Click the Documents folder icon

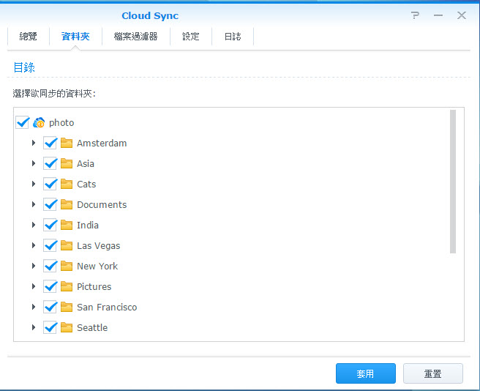pyautogui.click(x=67, y=205)
